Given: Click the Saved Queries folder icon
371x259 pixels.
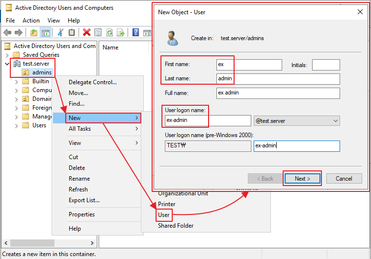Looking at the screenshot, I should click(x=16, y=55).
